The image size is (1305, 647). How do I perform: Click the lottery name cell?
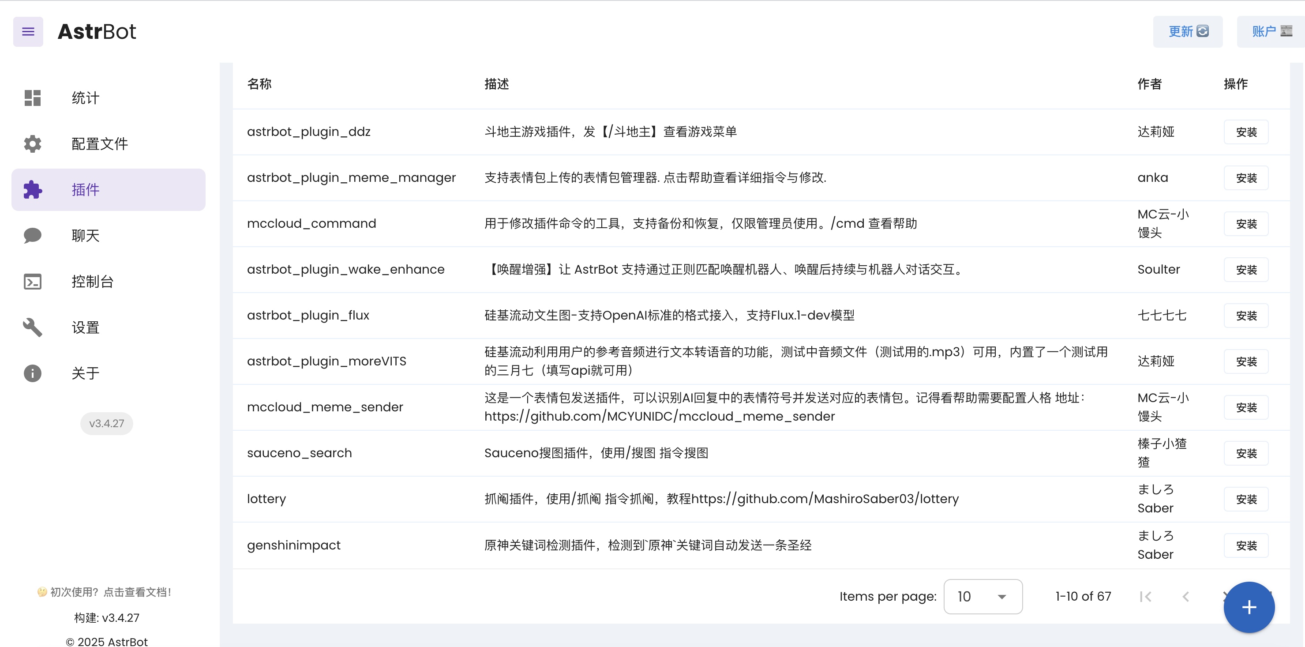266,499
